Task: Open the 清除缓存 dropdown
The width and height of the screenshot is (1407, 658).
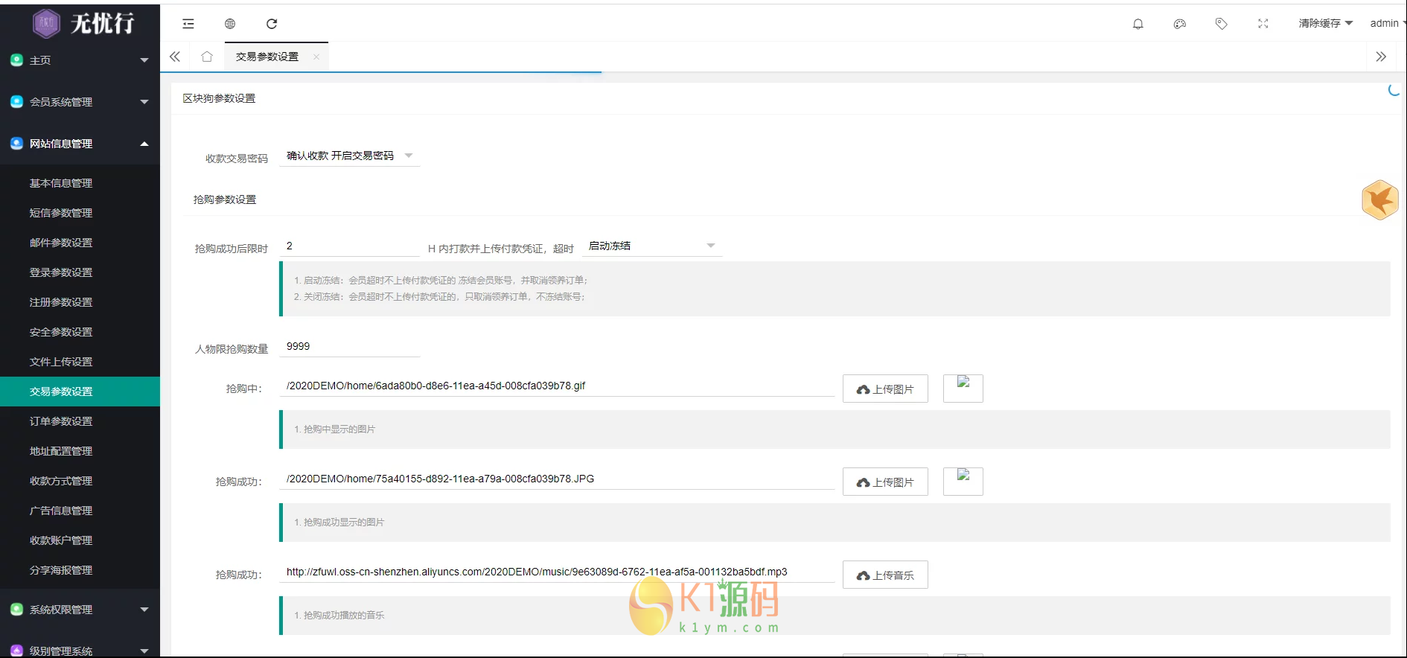Action: (x=1325, y=24)
